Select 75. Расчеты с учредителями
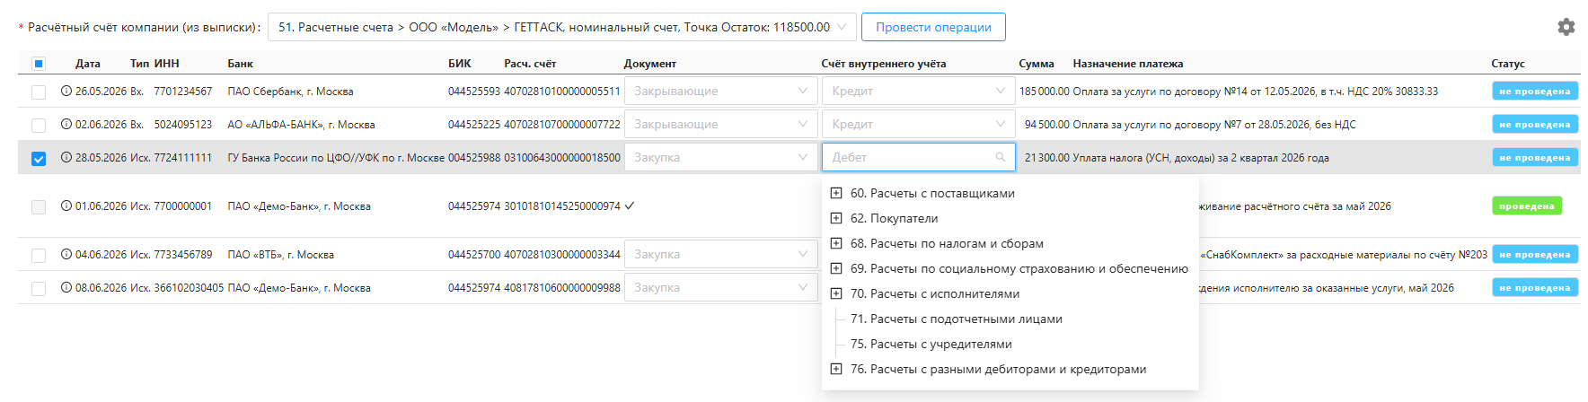This screenshot has height=402, width=1588. point(931,344)
